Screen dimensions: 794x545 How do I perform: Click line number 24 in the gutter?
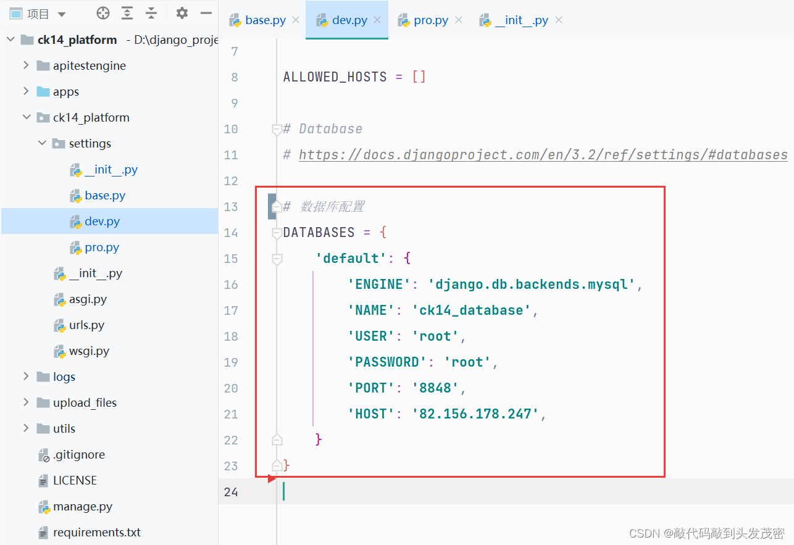click(231, 491)
